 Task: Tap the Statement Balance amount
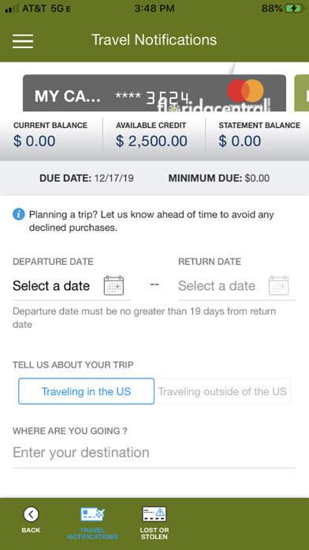click(x=240, y=141)
